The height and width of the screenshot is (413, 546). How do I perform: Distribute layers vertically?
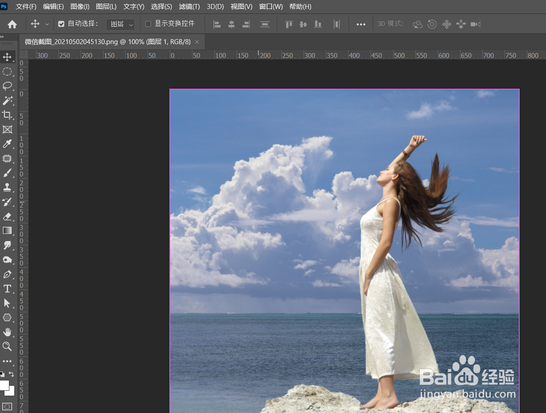(265, 24)
